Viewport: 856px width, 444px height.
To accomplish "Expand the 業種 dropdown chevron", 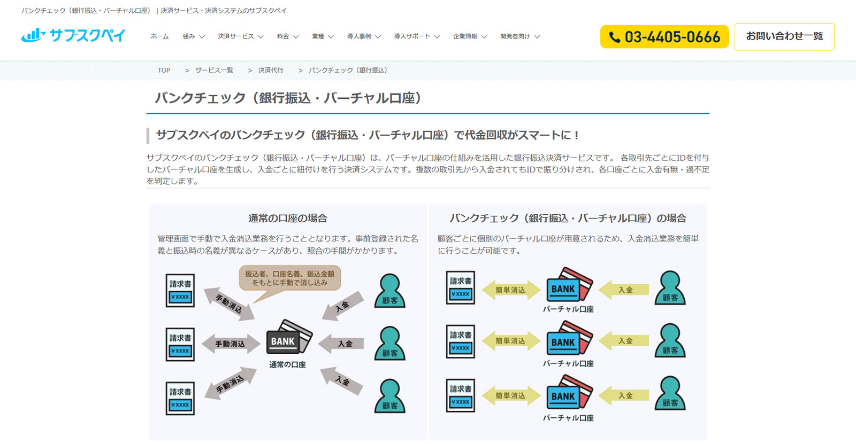I will tap(331, 37).
